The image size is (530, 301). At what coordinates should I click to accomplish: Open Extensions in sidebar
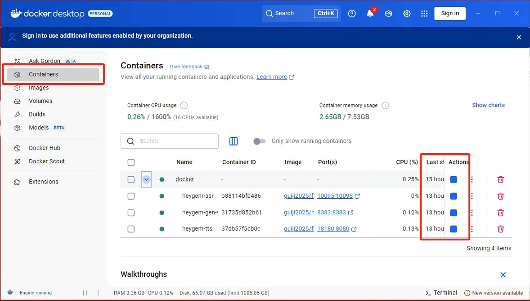tap(53, 182)
